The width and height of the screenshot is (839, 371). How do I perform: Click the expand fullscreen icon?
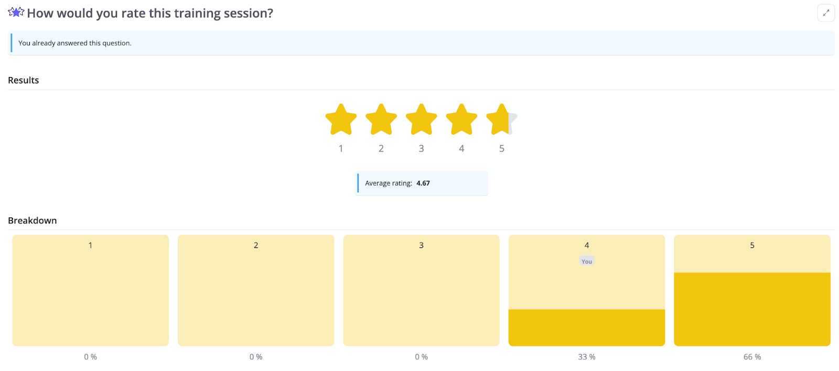pyautogui.click(x=825, y=13)
